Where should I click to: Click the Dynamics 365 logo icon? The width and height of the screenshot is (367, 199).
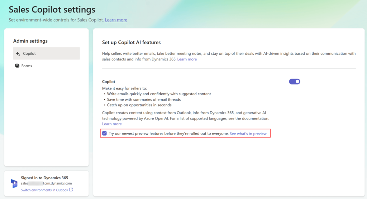point(14,184)
